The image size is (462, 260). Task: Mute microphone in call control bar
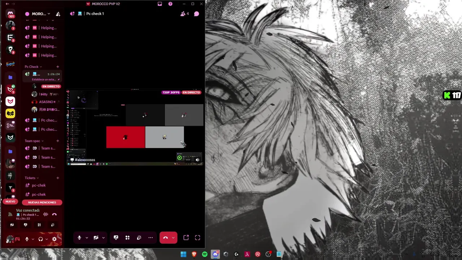coord(79,238)
